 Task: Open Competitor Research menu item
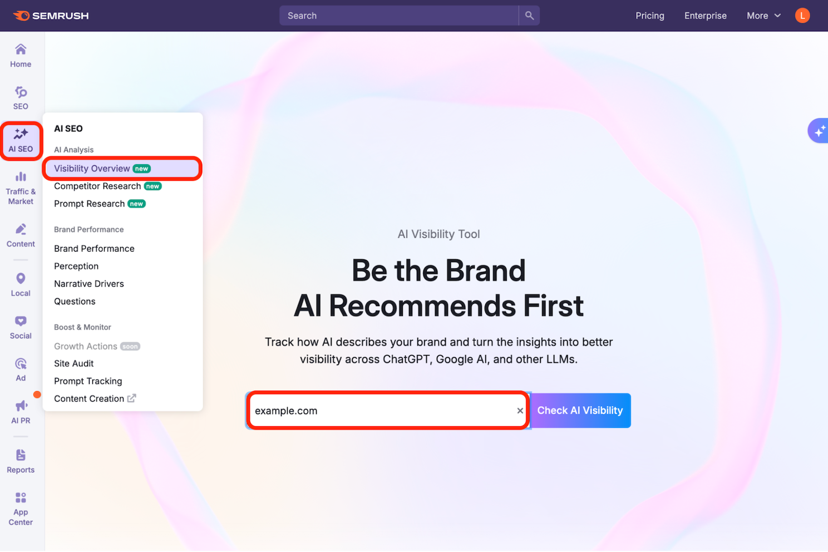coord(97,186)
